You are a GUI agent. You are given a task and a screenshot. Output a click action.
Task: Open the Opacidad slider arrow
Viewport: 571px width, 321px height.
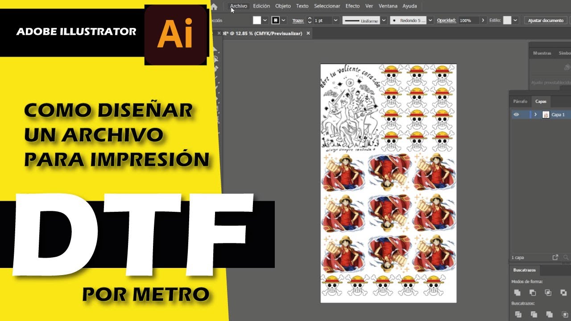pos(483,21)
